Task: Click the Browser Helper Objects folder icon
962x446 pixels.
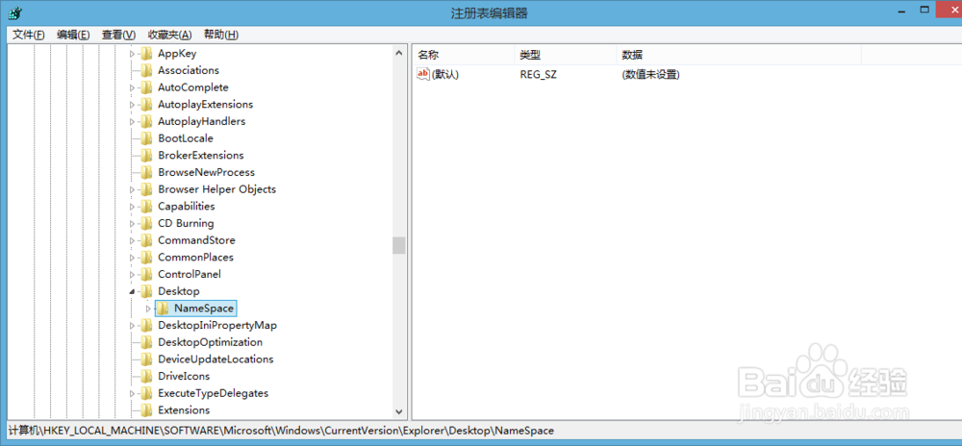Action: [x=146, y=189]
